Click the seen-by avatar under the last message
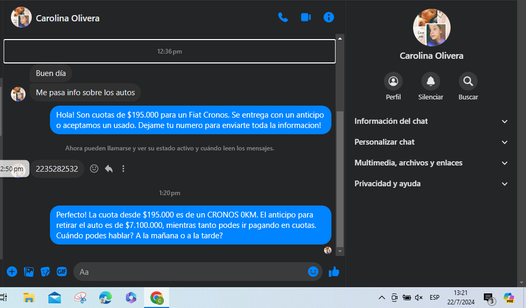The height and width of the screenshot is (308, 526). [328, 250]
